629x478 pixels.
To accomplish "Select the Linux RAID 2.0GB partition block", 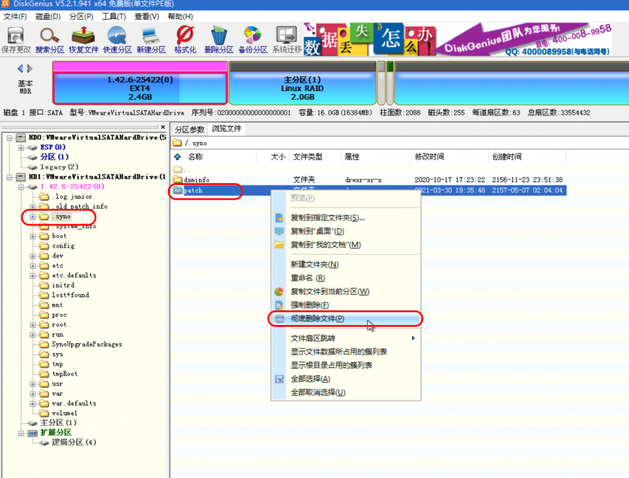I will [x=302, y=83].
